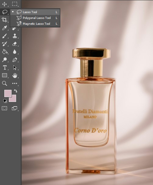This screenshot has height=185, width=153.
Task: Select the Pen tool
Action: (15, 60)
